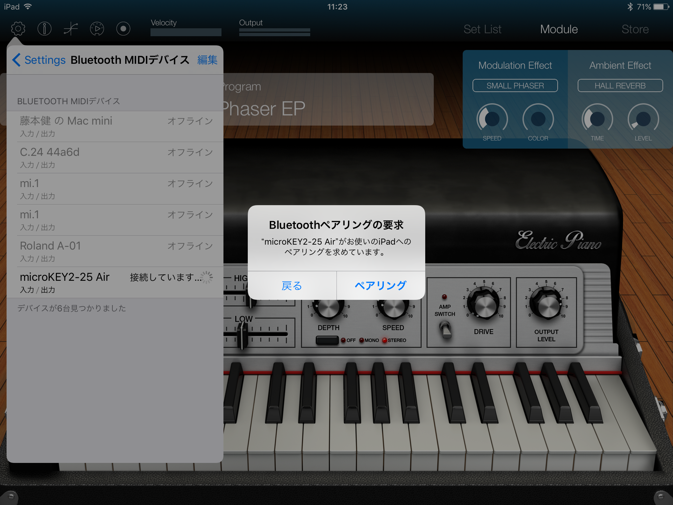Start recording with the record icon
The height and width of the screenshot is (505, 673).
[x=123, y=29]
